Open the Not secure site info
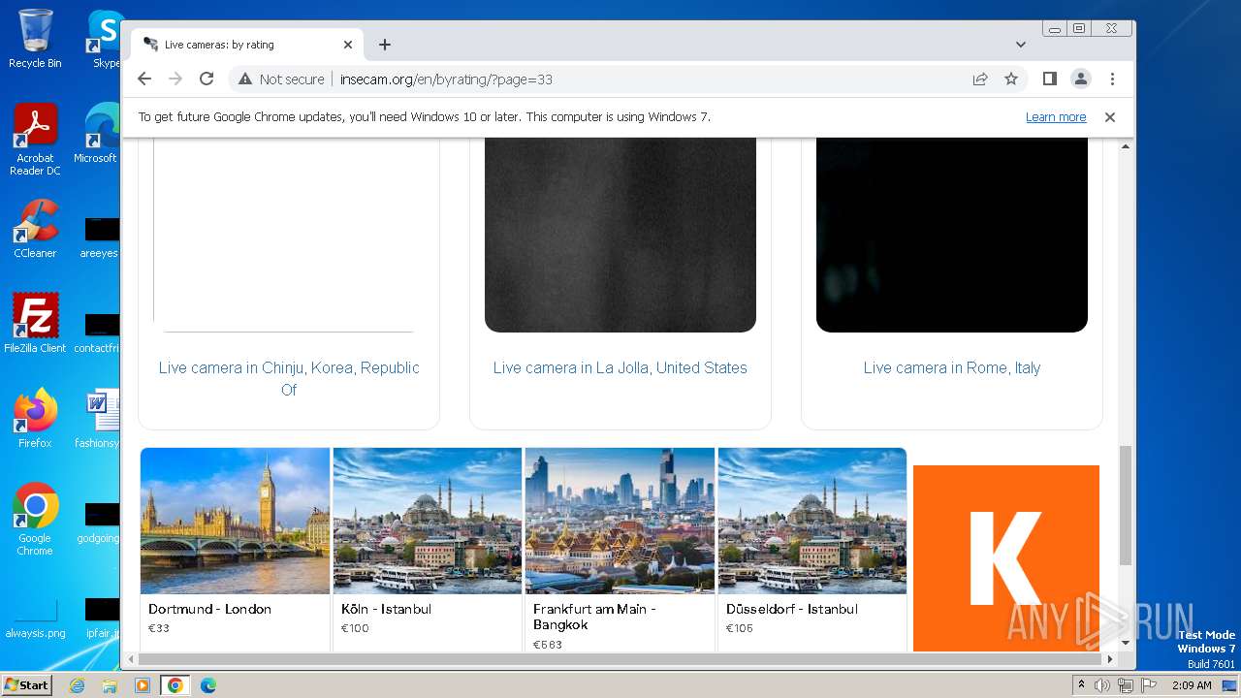Viewport: 1241px width, 698px height. [x=281, y=79]
